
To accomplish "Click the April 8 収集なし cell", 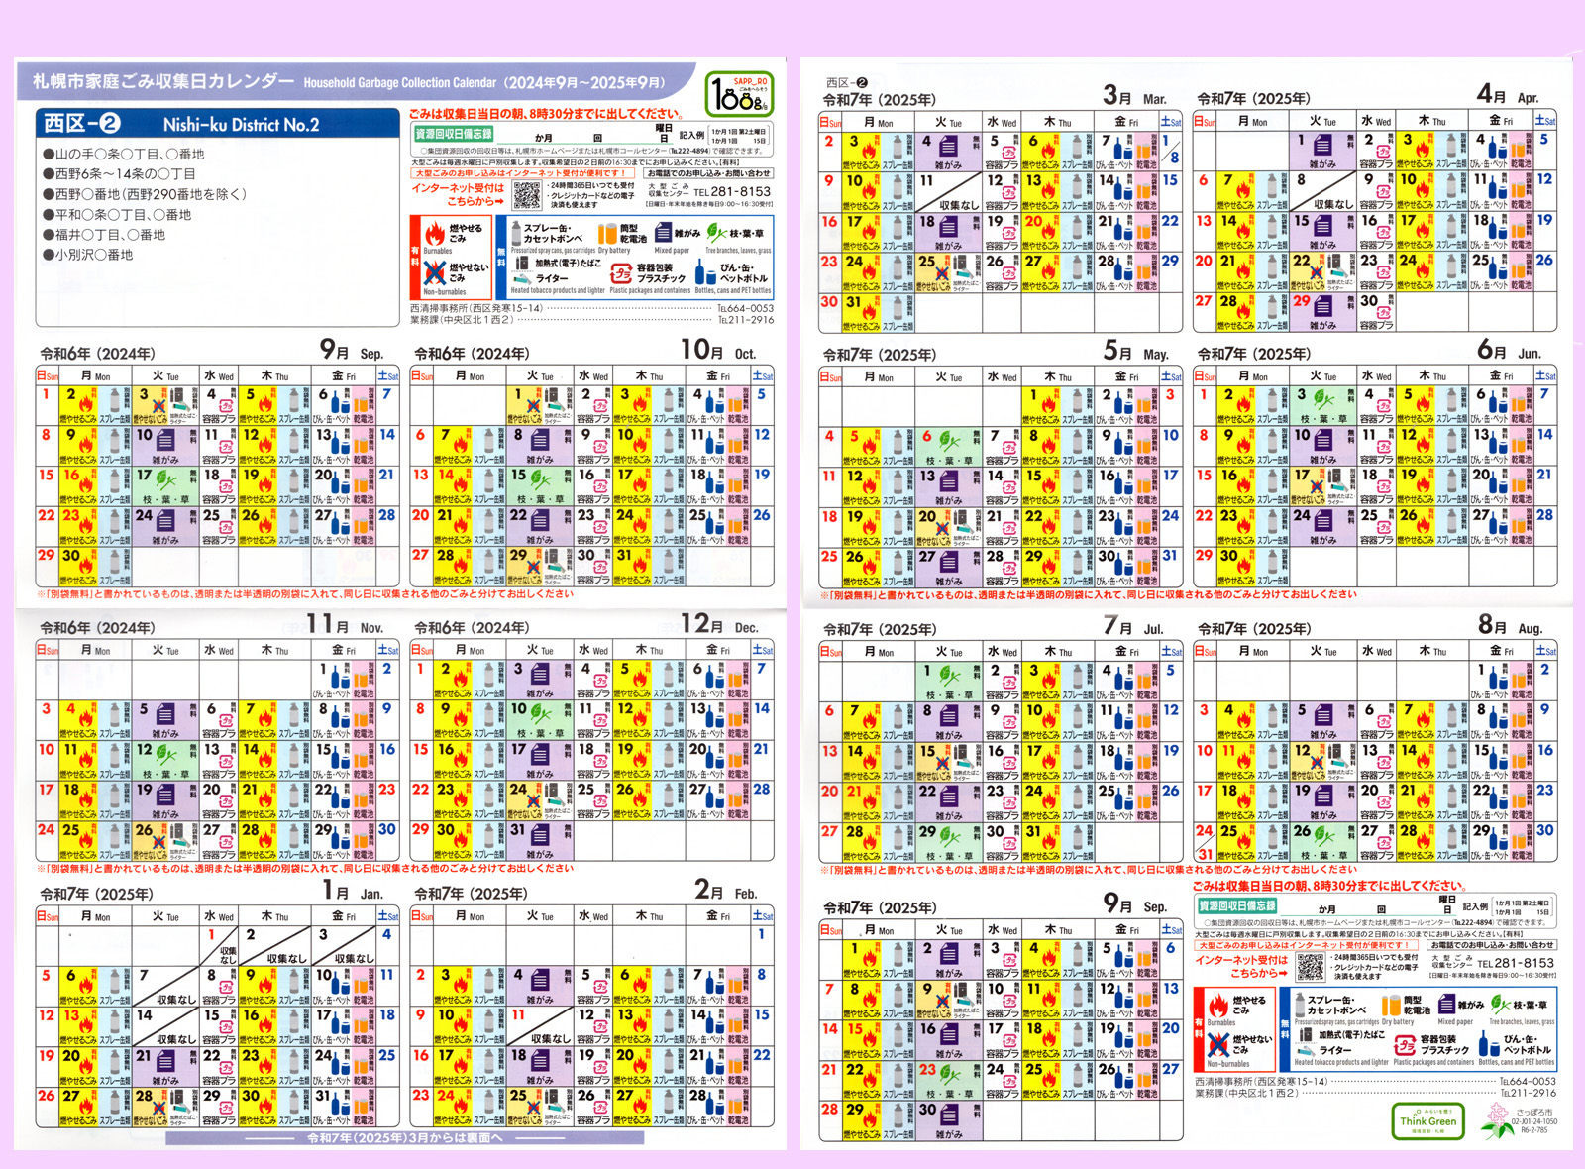I will point(1323,193).
